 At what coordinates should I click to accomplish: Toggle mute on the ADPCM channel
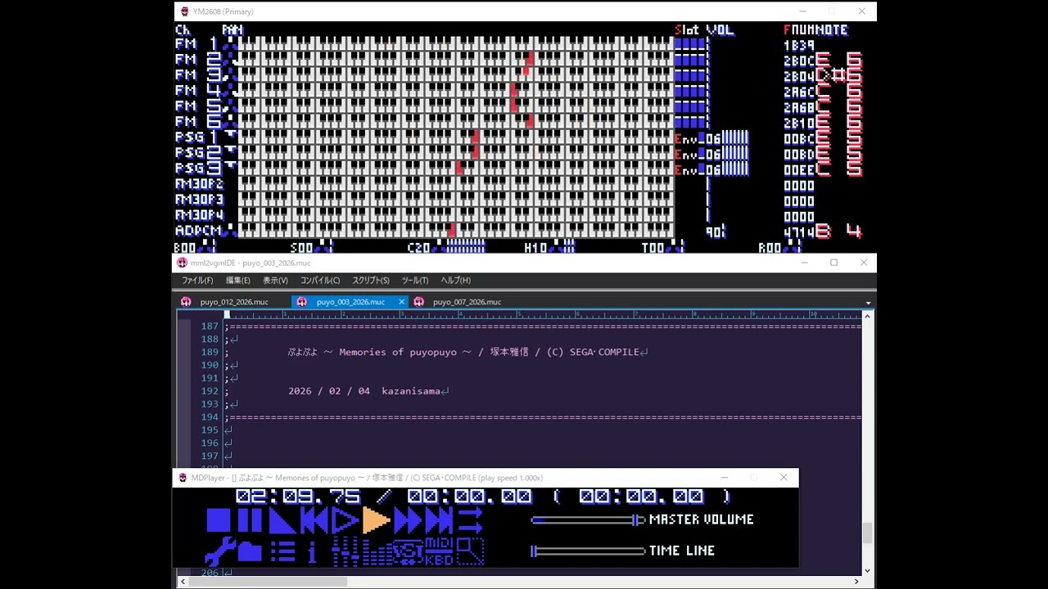click(x=197, y=231)
